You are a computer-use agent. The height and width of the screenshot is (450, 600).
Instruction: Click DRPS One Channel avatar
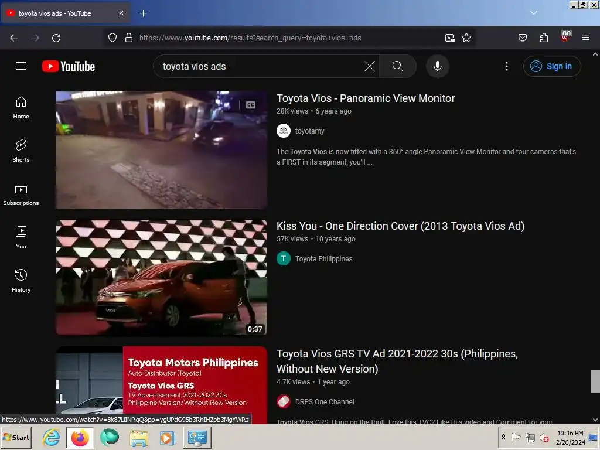[283, 401]
